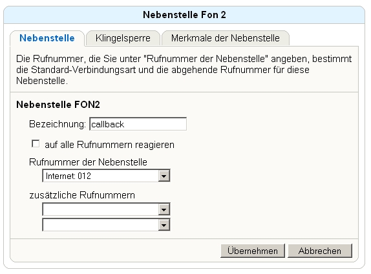Open the second zusätzliche Rufnummern dropdown arrow
The width and height of the screenshot is (371, 274).
(164, 225)
